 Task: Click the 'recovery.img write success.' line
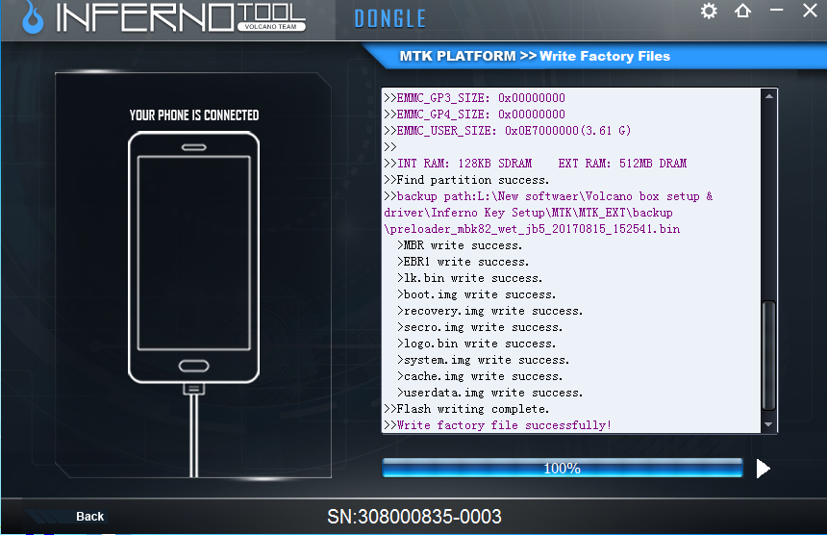[490, 311]
